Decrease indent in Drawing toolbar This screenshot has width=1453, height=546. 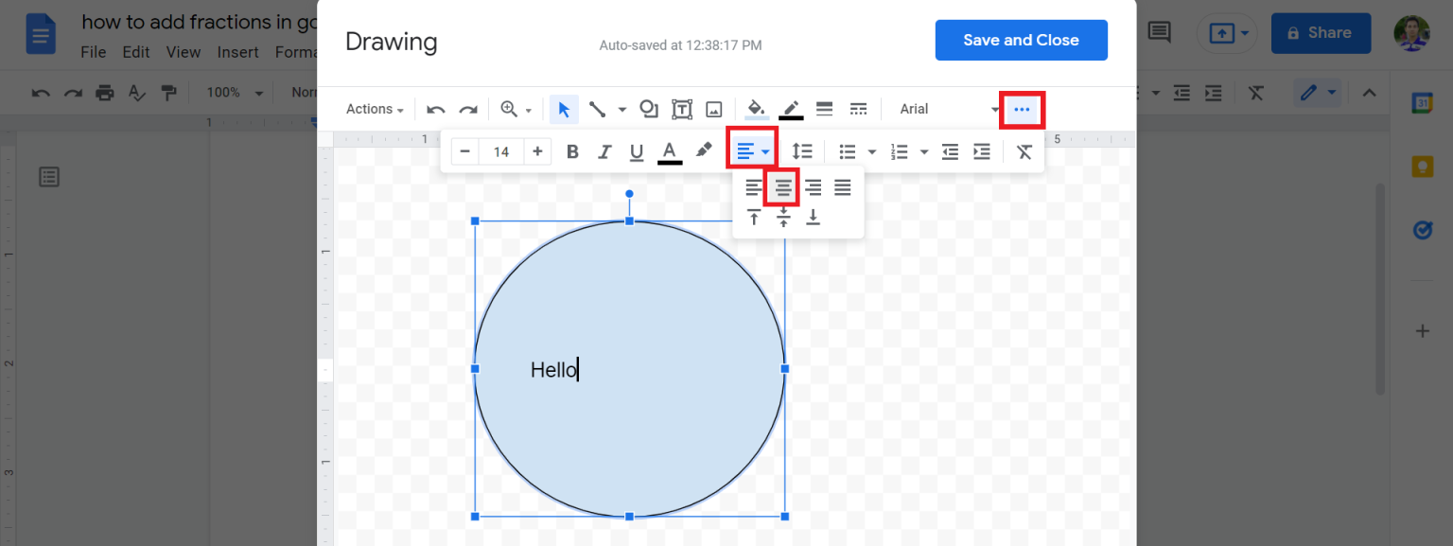(950, 151)
